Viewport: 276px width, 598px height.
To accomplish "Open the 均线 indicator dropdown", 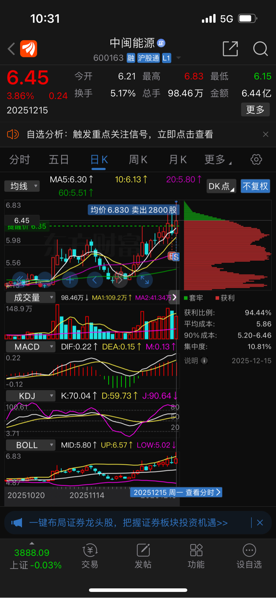I will [22, 186].
